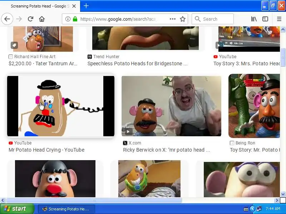Reload the current page
Screen dimensions: 286x214
coord(30,19)
